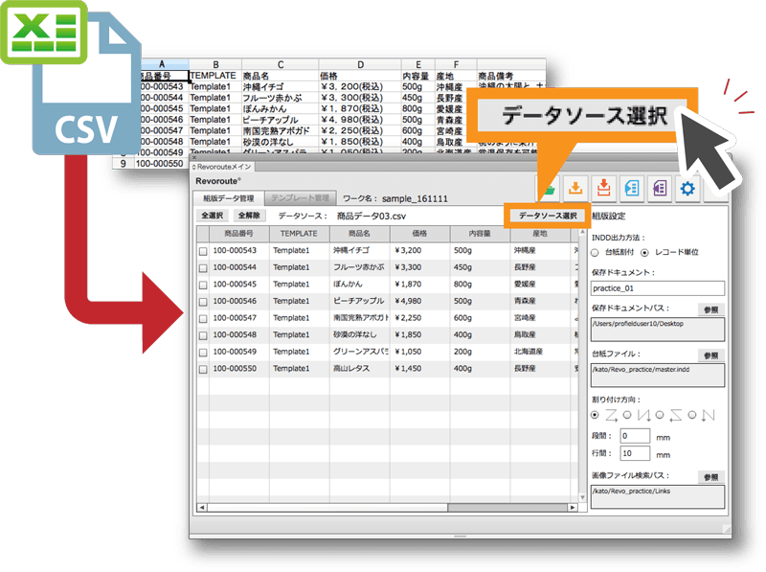Click spreadsheet row 9 header
This screenshot has height=572, width=766.
coord(124,164)
